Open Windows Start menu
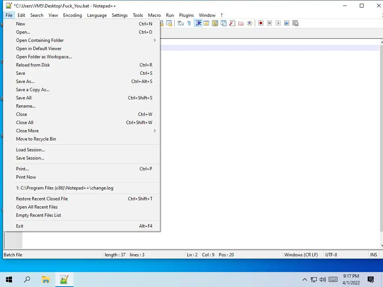This screenshot has width=383, height=287. pos(9,280)
